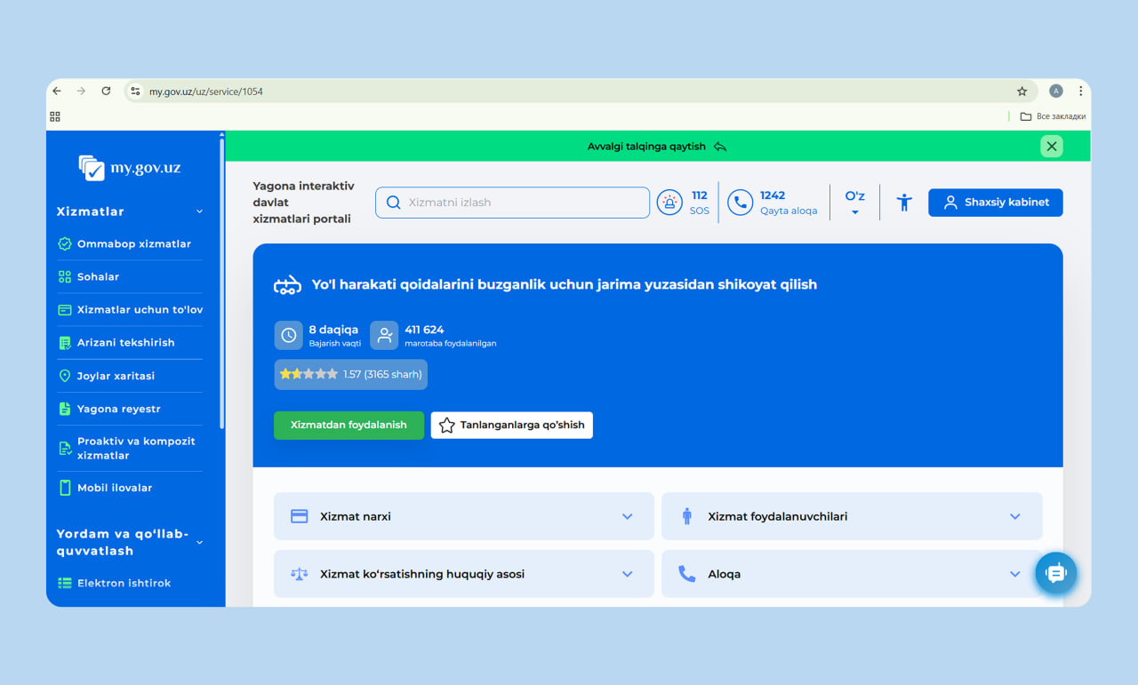Open the O'z language dropdown
Screen dimensions: 1138x685
[x=854, y=203]
